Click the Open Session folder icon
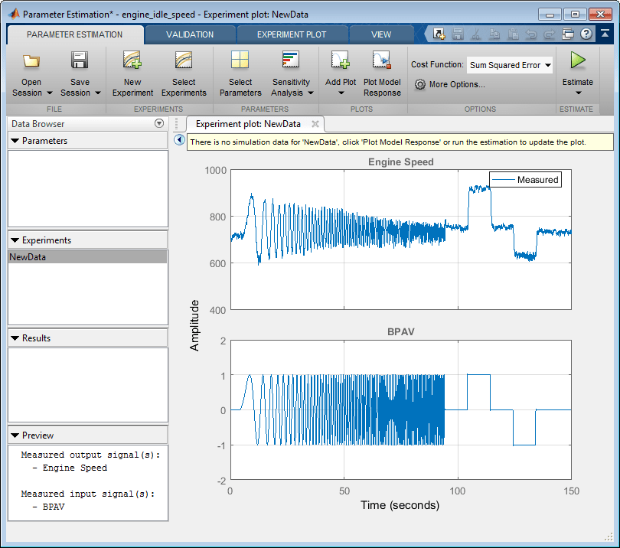The width and height of the screenshot is (620, 548). 31,61
